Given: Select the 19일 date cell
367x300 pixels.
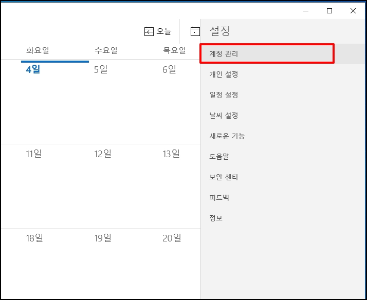Looking at the screenshot, I should point(123,264).
